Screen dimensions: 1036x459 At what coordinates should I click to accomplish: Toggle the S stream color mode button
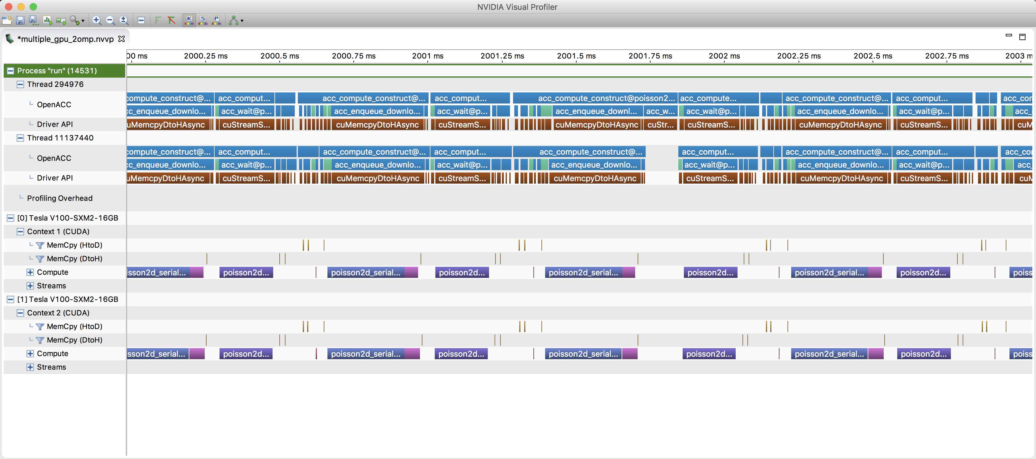tap(203, 20)
